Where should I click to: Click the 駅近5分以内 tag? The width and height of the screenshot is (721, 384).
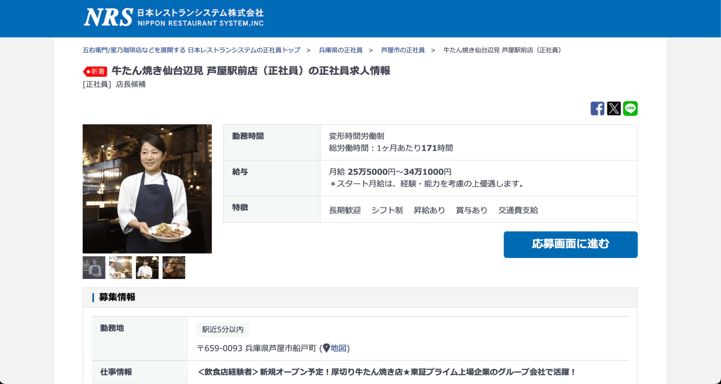pyautogui.click(x=223, y=329)
